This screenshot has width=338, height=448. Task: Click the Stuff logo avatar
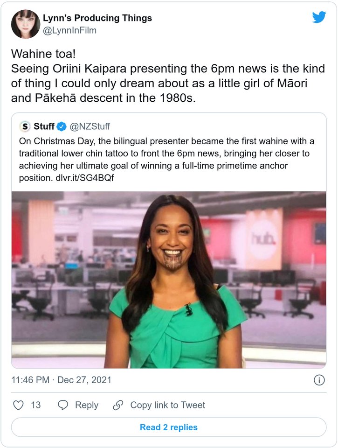click(25, 126)
